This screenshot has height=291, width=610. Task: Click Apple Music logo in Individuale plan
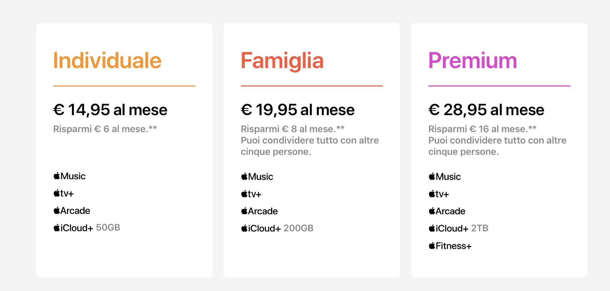pyautogui.click(x=70, y=176)
